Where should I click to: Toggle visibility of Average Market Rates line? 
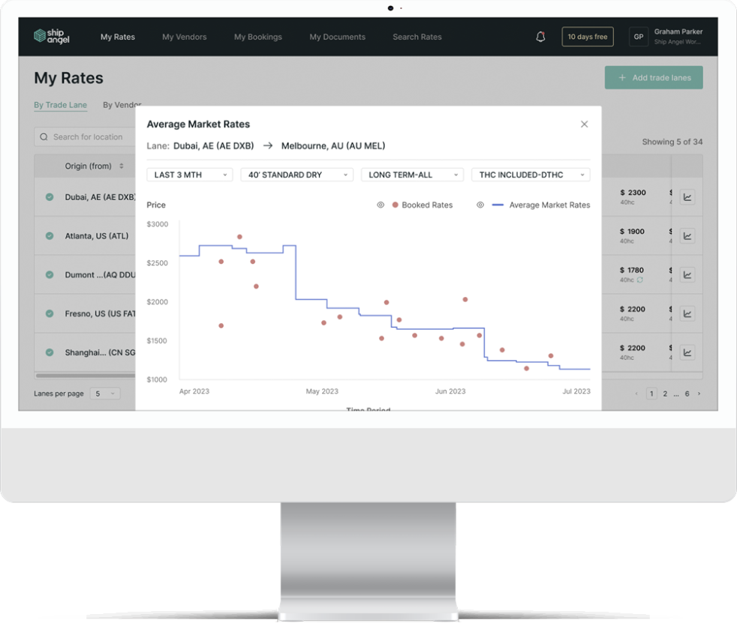[x=480, y=205]
